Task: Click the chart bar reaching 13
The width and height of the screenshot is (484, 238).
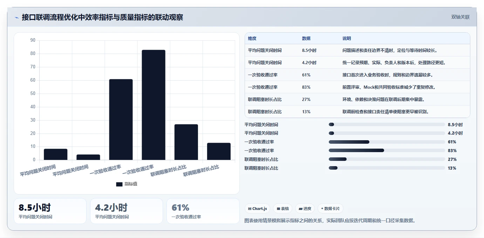Action: click(219, 151)
